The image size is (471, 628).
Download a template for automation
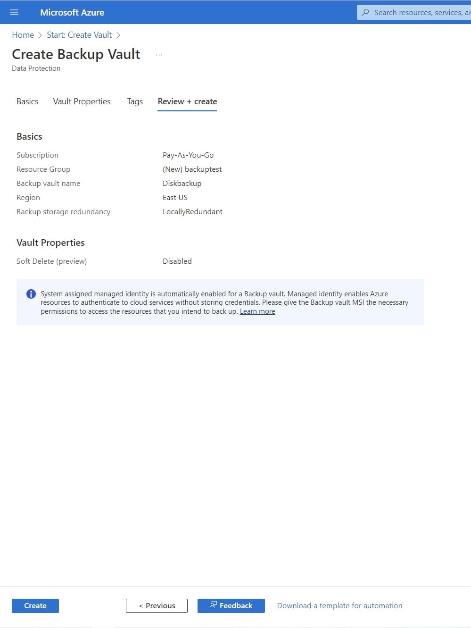click(339, 605)
